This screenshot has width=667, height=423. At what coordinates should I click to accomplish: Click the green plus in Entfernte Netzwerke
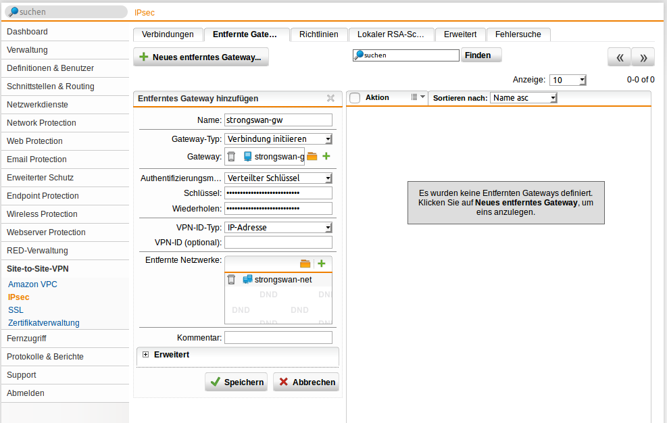coord(323,264)
